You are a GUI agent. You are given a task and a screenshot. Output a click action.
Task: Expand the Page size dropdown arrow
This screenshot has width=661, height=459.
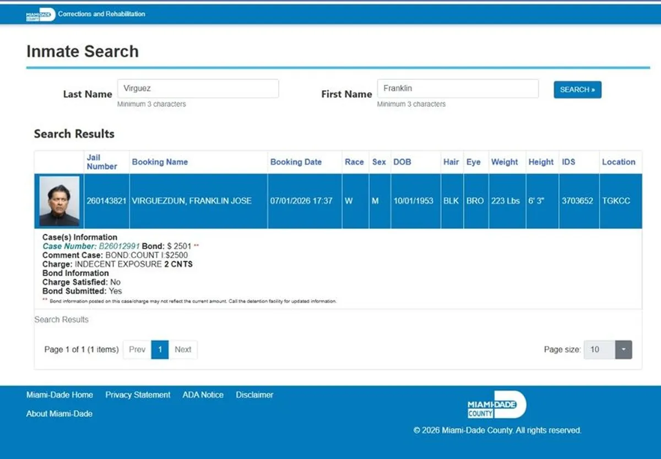pyautogui.click(x=624, y=349)
